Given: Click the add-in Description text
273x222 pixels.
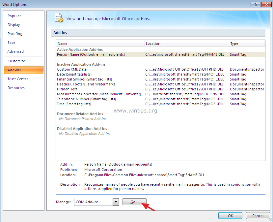Looking at the screenshot, I should (x=172, y=187).
